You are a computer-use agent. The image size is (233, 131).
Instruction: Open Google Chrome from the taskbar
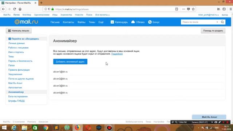[46, 128]
